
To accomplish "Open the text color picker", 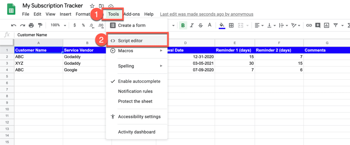I will (x=209, y=25).
